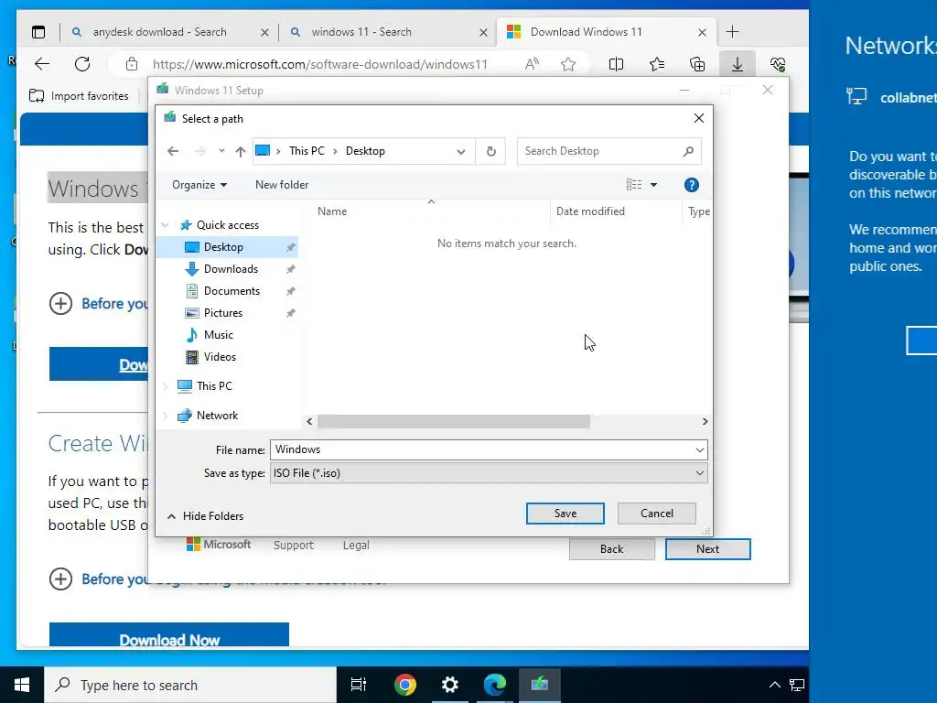The height and width of the screenshot is (703, 937).
Task: Click Back in Windows 11 Setup
Action: 611,549
